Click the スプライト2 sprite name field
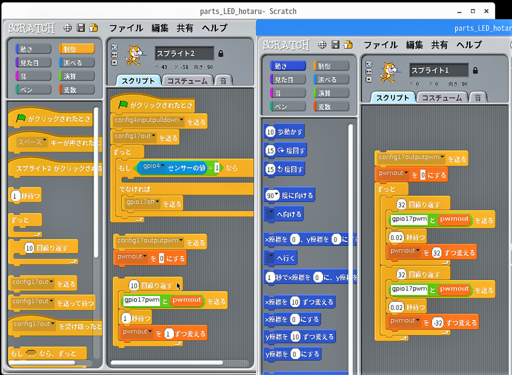This screenshot has width=512, height=375. (184, 53)
